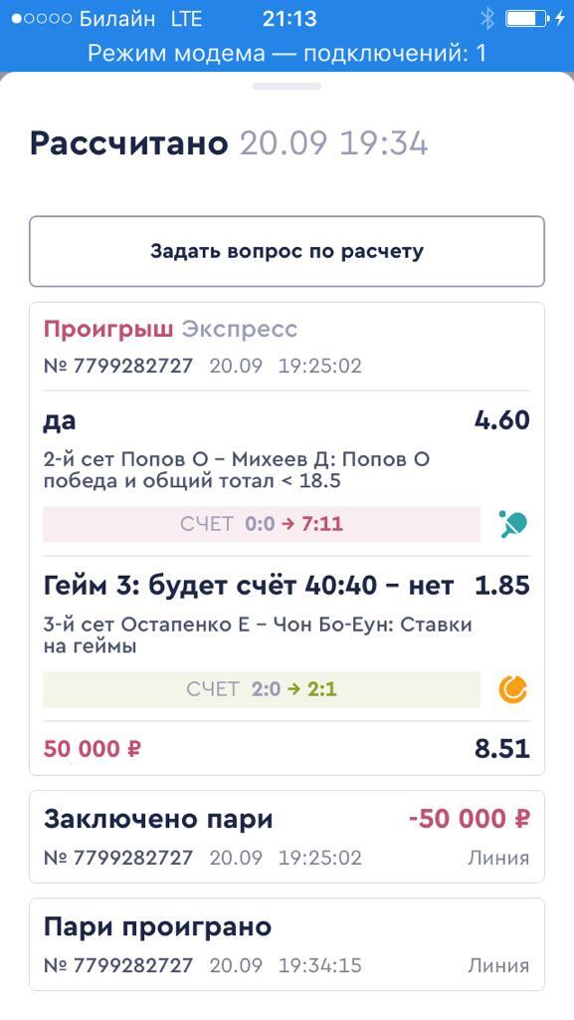Viewport: 574px width, 1020px height.
Task: Tap the battery indicator icon
Action: point(526,19)
